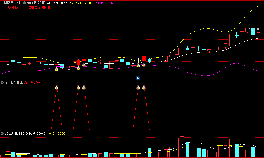Click the 概念板块 label
The image size is (264, 158).
coord(13,8)
